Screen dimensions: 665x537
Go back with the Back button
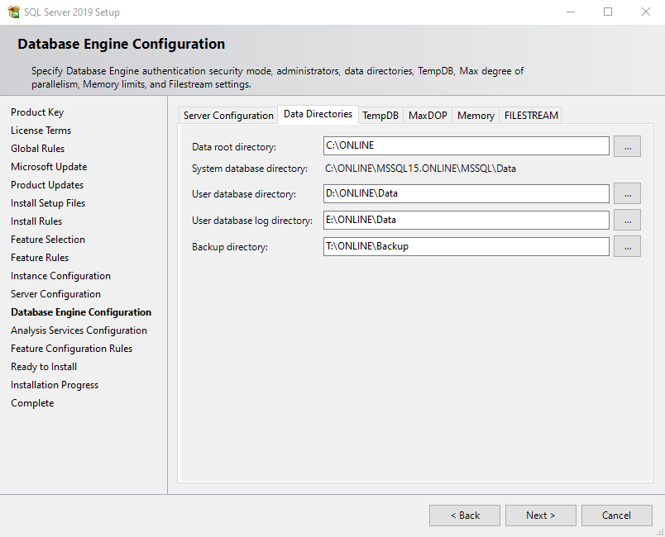(464, 516)
